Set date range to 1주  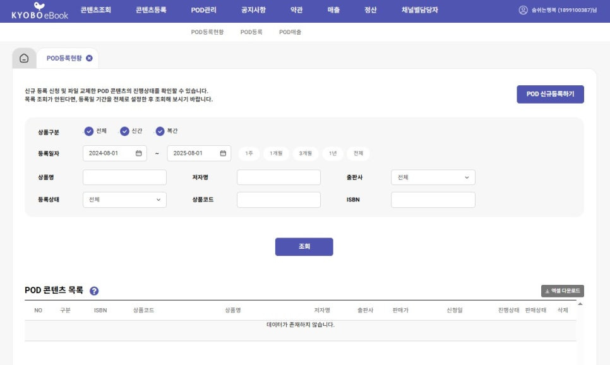[x=249, y=153]
